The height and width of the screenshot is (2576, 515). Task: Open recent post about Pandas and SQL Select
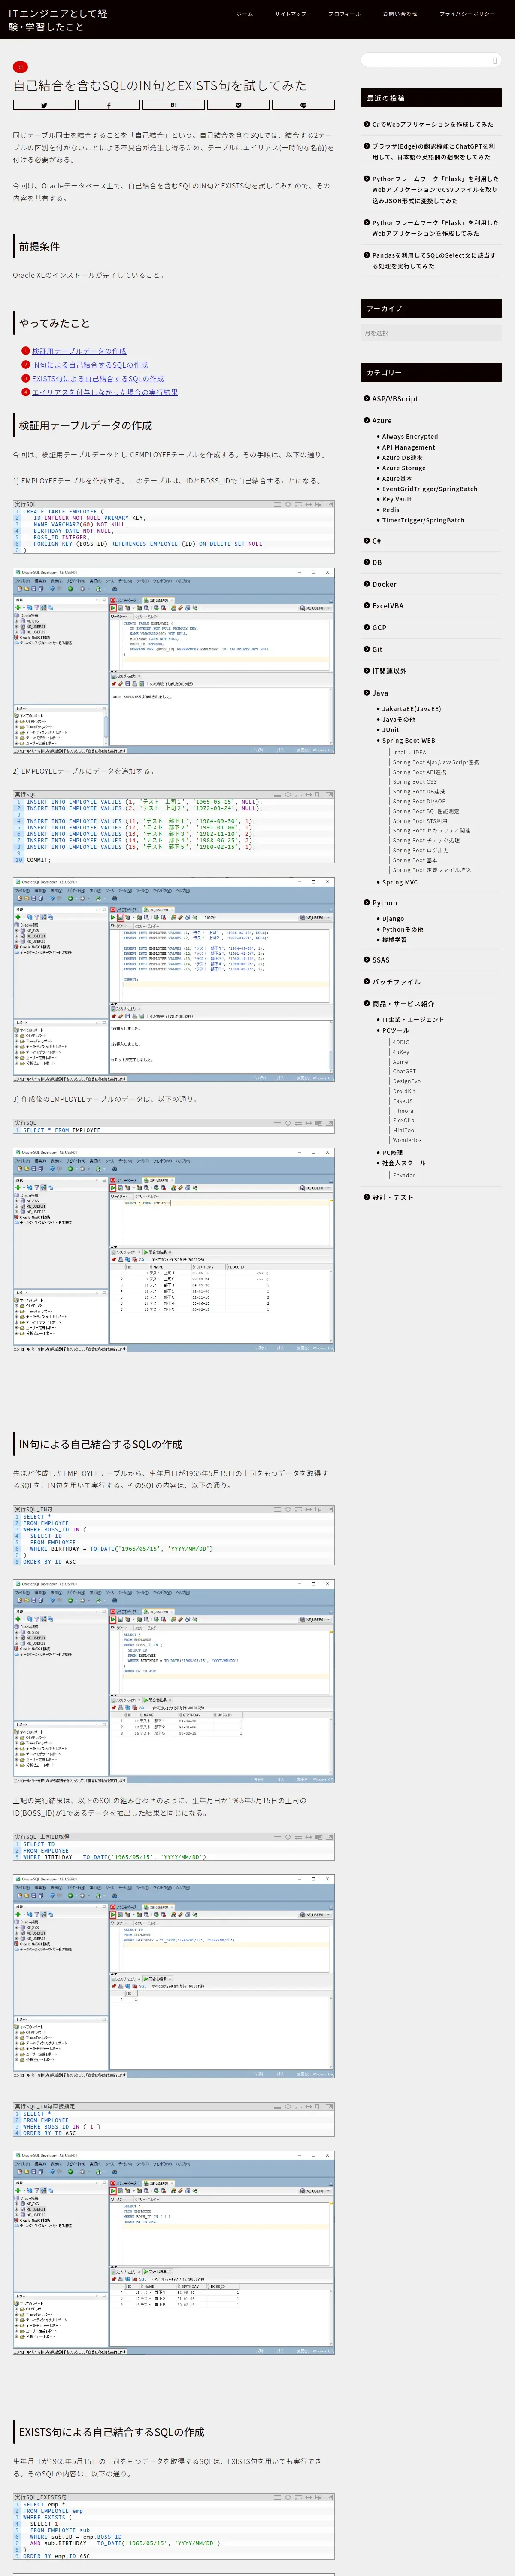coord(434,261)
